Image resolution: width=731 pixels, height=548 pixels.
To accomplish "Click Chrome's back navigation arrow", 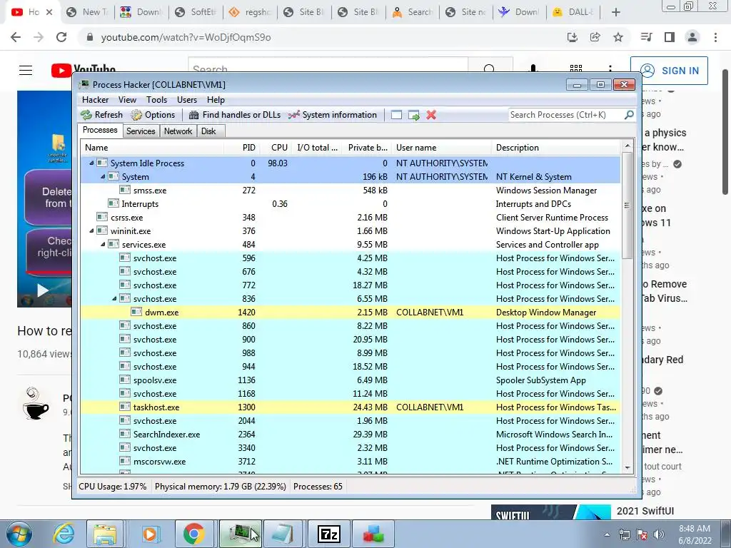I will click(x=16, y=37).
